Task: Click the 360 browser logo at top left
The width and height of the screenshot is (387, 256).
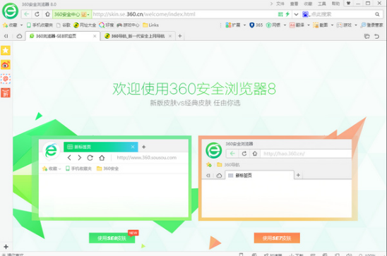Action: pos(10,11)
